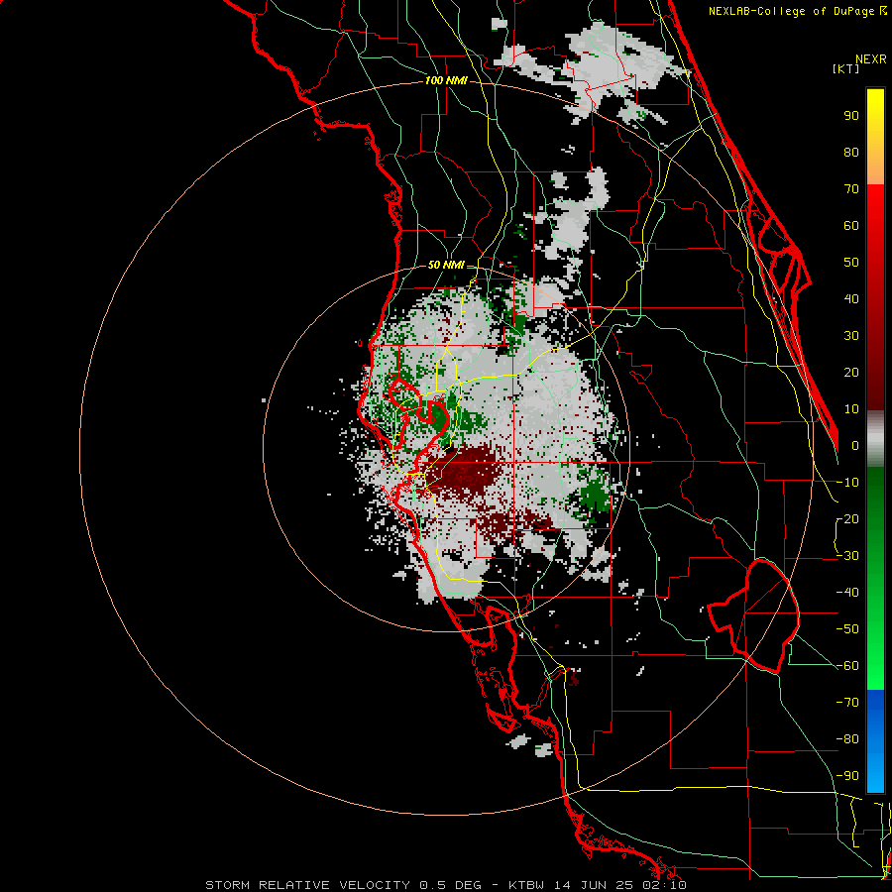Select the 70 value on velocity scale
This screenshot has height=892, width=892.
[851, 189]
